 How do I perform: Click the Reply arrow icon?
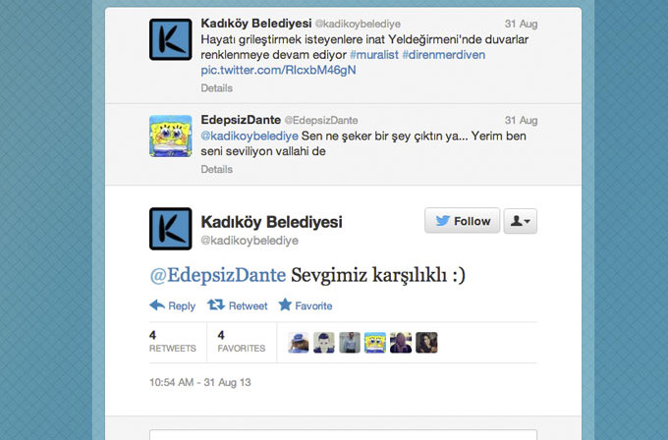coord(157,305)
